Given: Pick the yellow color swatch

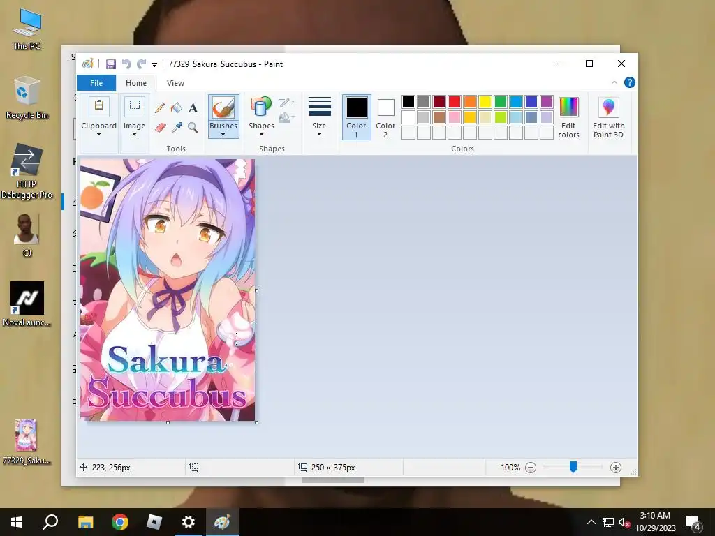Looking at the screenshot, I should click(x=485, y=102).
